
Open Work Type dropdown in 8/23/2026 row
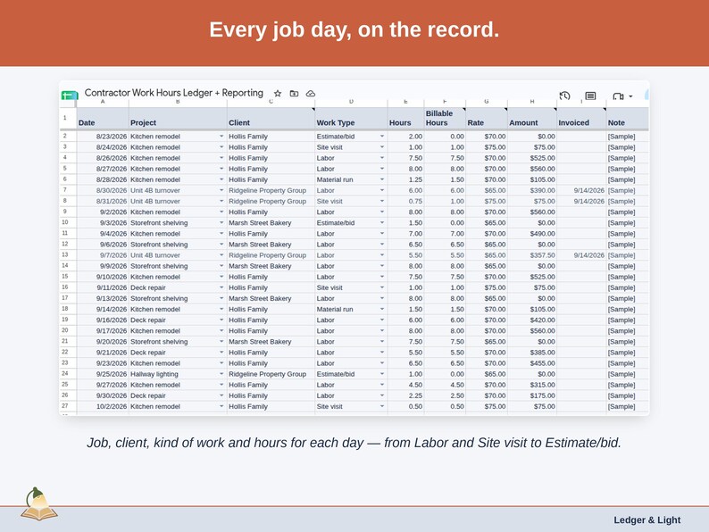coord(382,136)
